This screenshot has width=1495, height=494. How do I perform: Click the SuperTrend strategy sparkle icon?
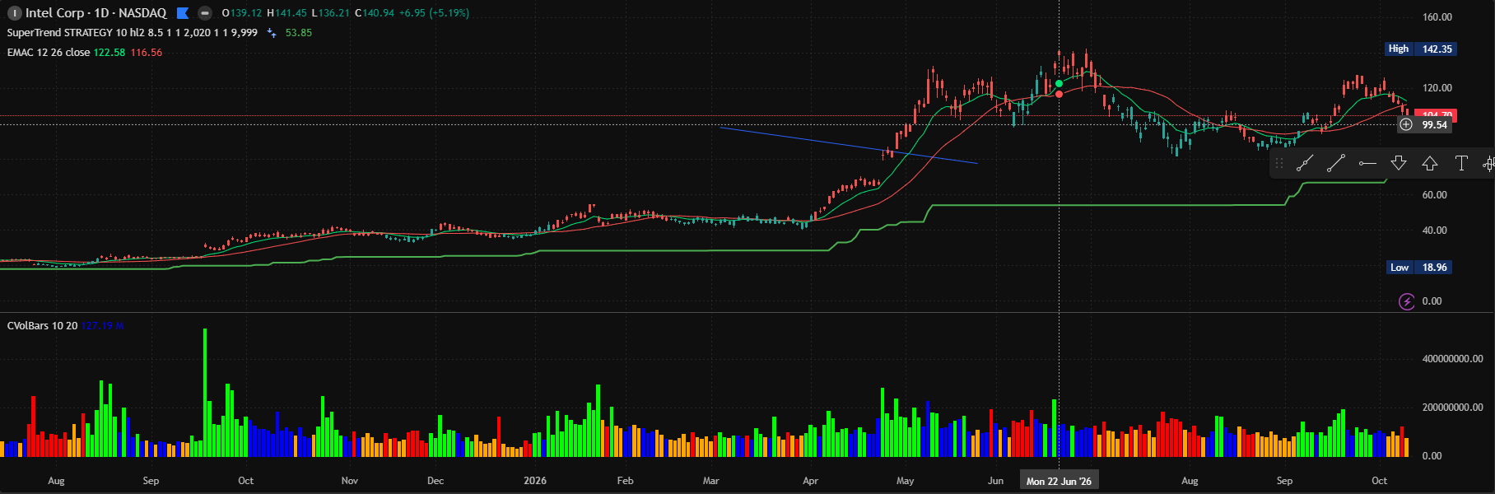point(272,33)
